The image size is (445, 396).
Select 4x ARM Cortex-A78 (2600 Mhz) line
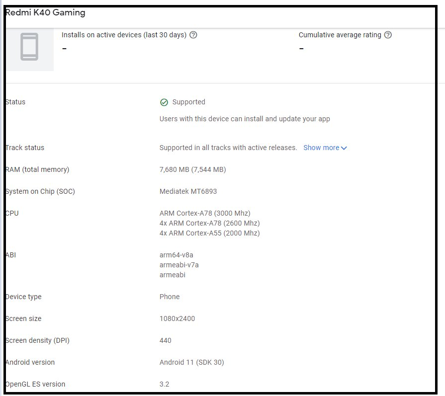[210, 223]
